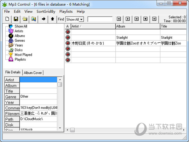
Task: Click the Album value field in details
Action: [x=38, y=86]
